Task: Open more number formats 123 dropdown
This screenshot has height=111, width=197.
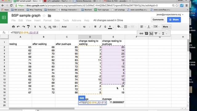Action: [x=55, y=27]
